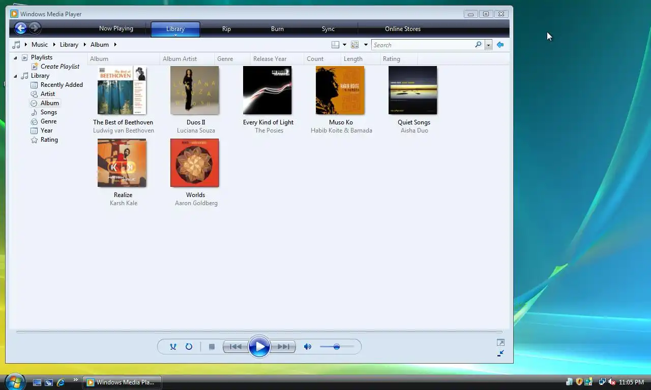Open the layout options icon
Image resolution: width=651 pixels, height=390 pixels.
335,45
